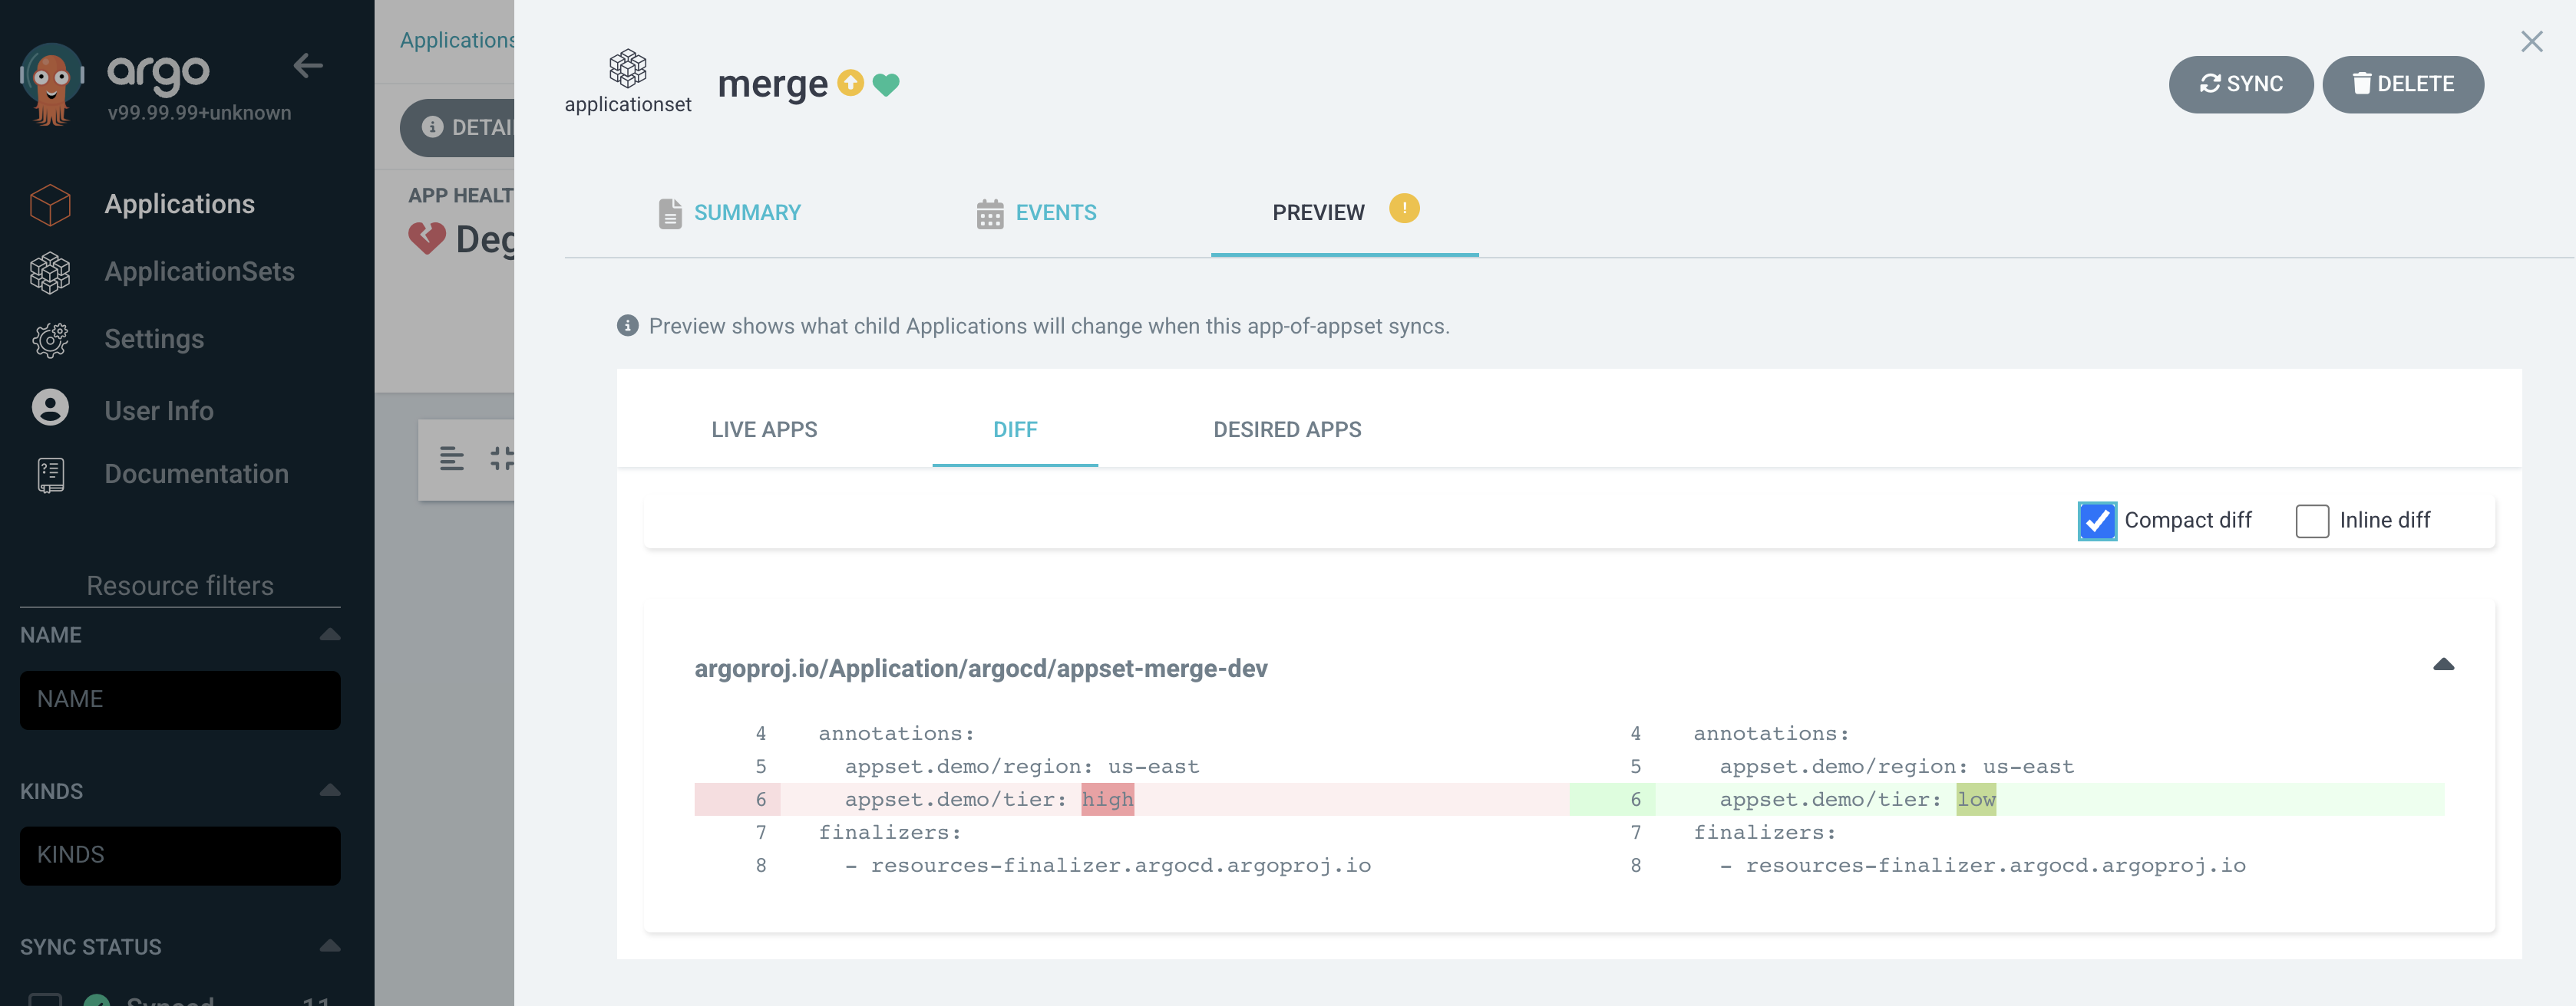The height and width of the screenshot is (1006, 2576).
Task: Click the broken heart Degraded icon
Action: point(427,238)
